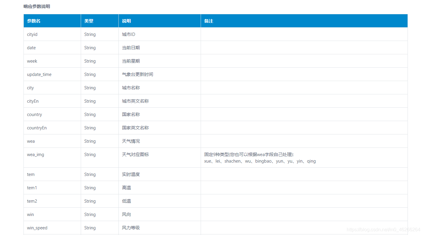Image resolution: width=423 pixels, height=235 pixels.
Task: Select the 'cityEn' parameter name cell
Action: [52, 101]
